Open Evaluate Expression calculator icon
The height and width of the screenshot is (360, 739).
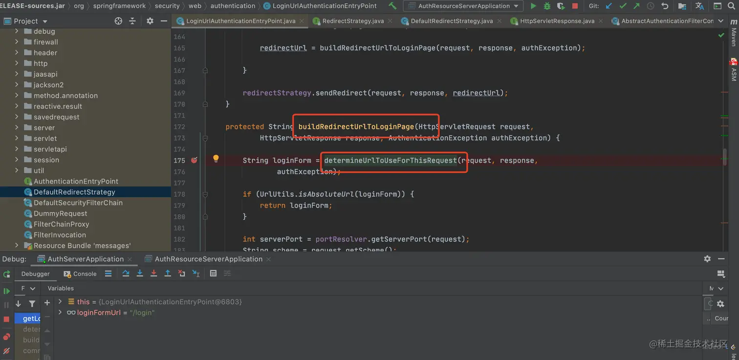[213, 274]
